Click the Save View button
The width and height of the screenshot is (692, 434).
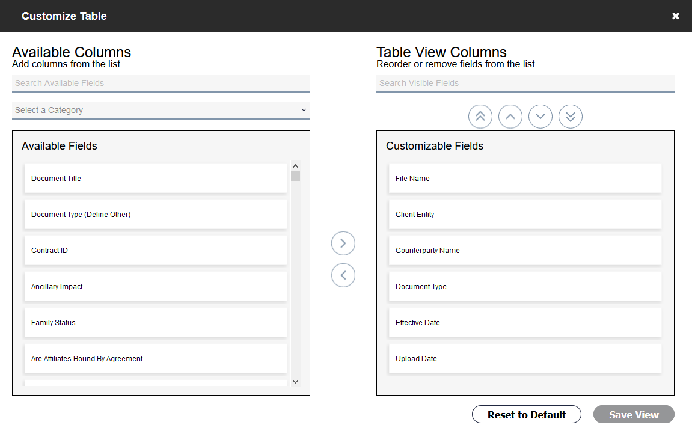[634, 415]
